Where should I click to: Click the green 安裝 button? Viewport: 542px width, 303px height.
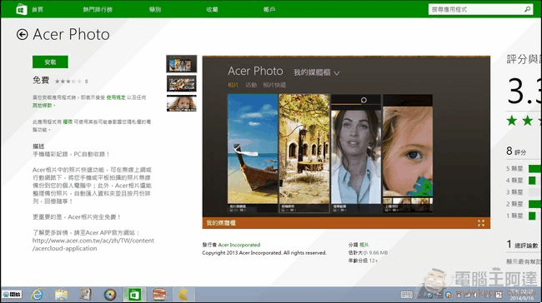click(50, 62)
